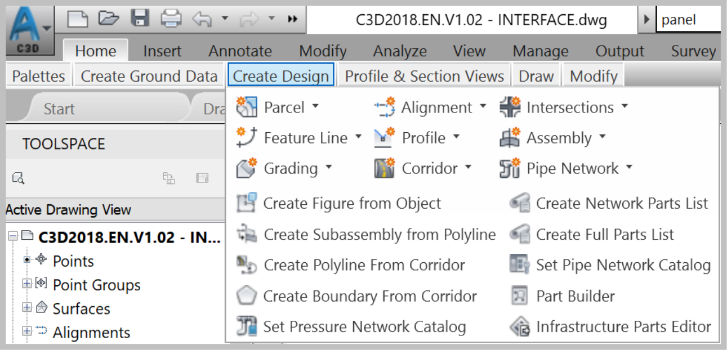
Task: Click the search field containing 'panel'
Action: pyautogui.click(x=688, y=21)
